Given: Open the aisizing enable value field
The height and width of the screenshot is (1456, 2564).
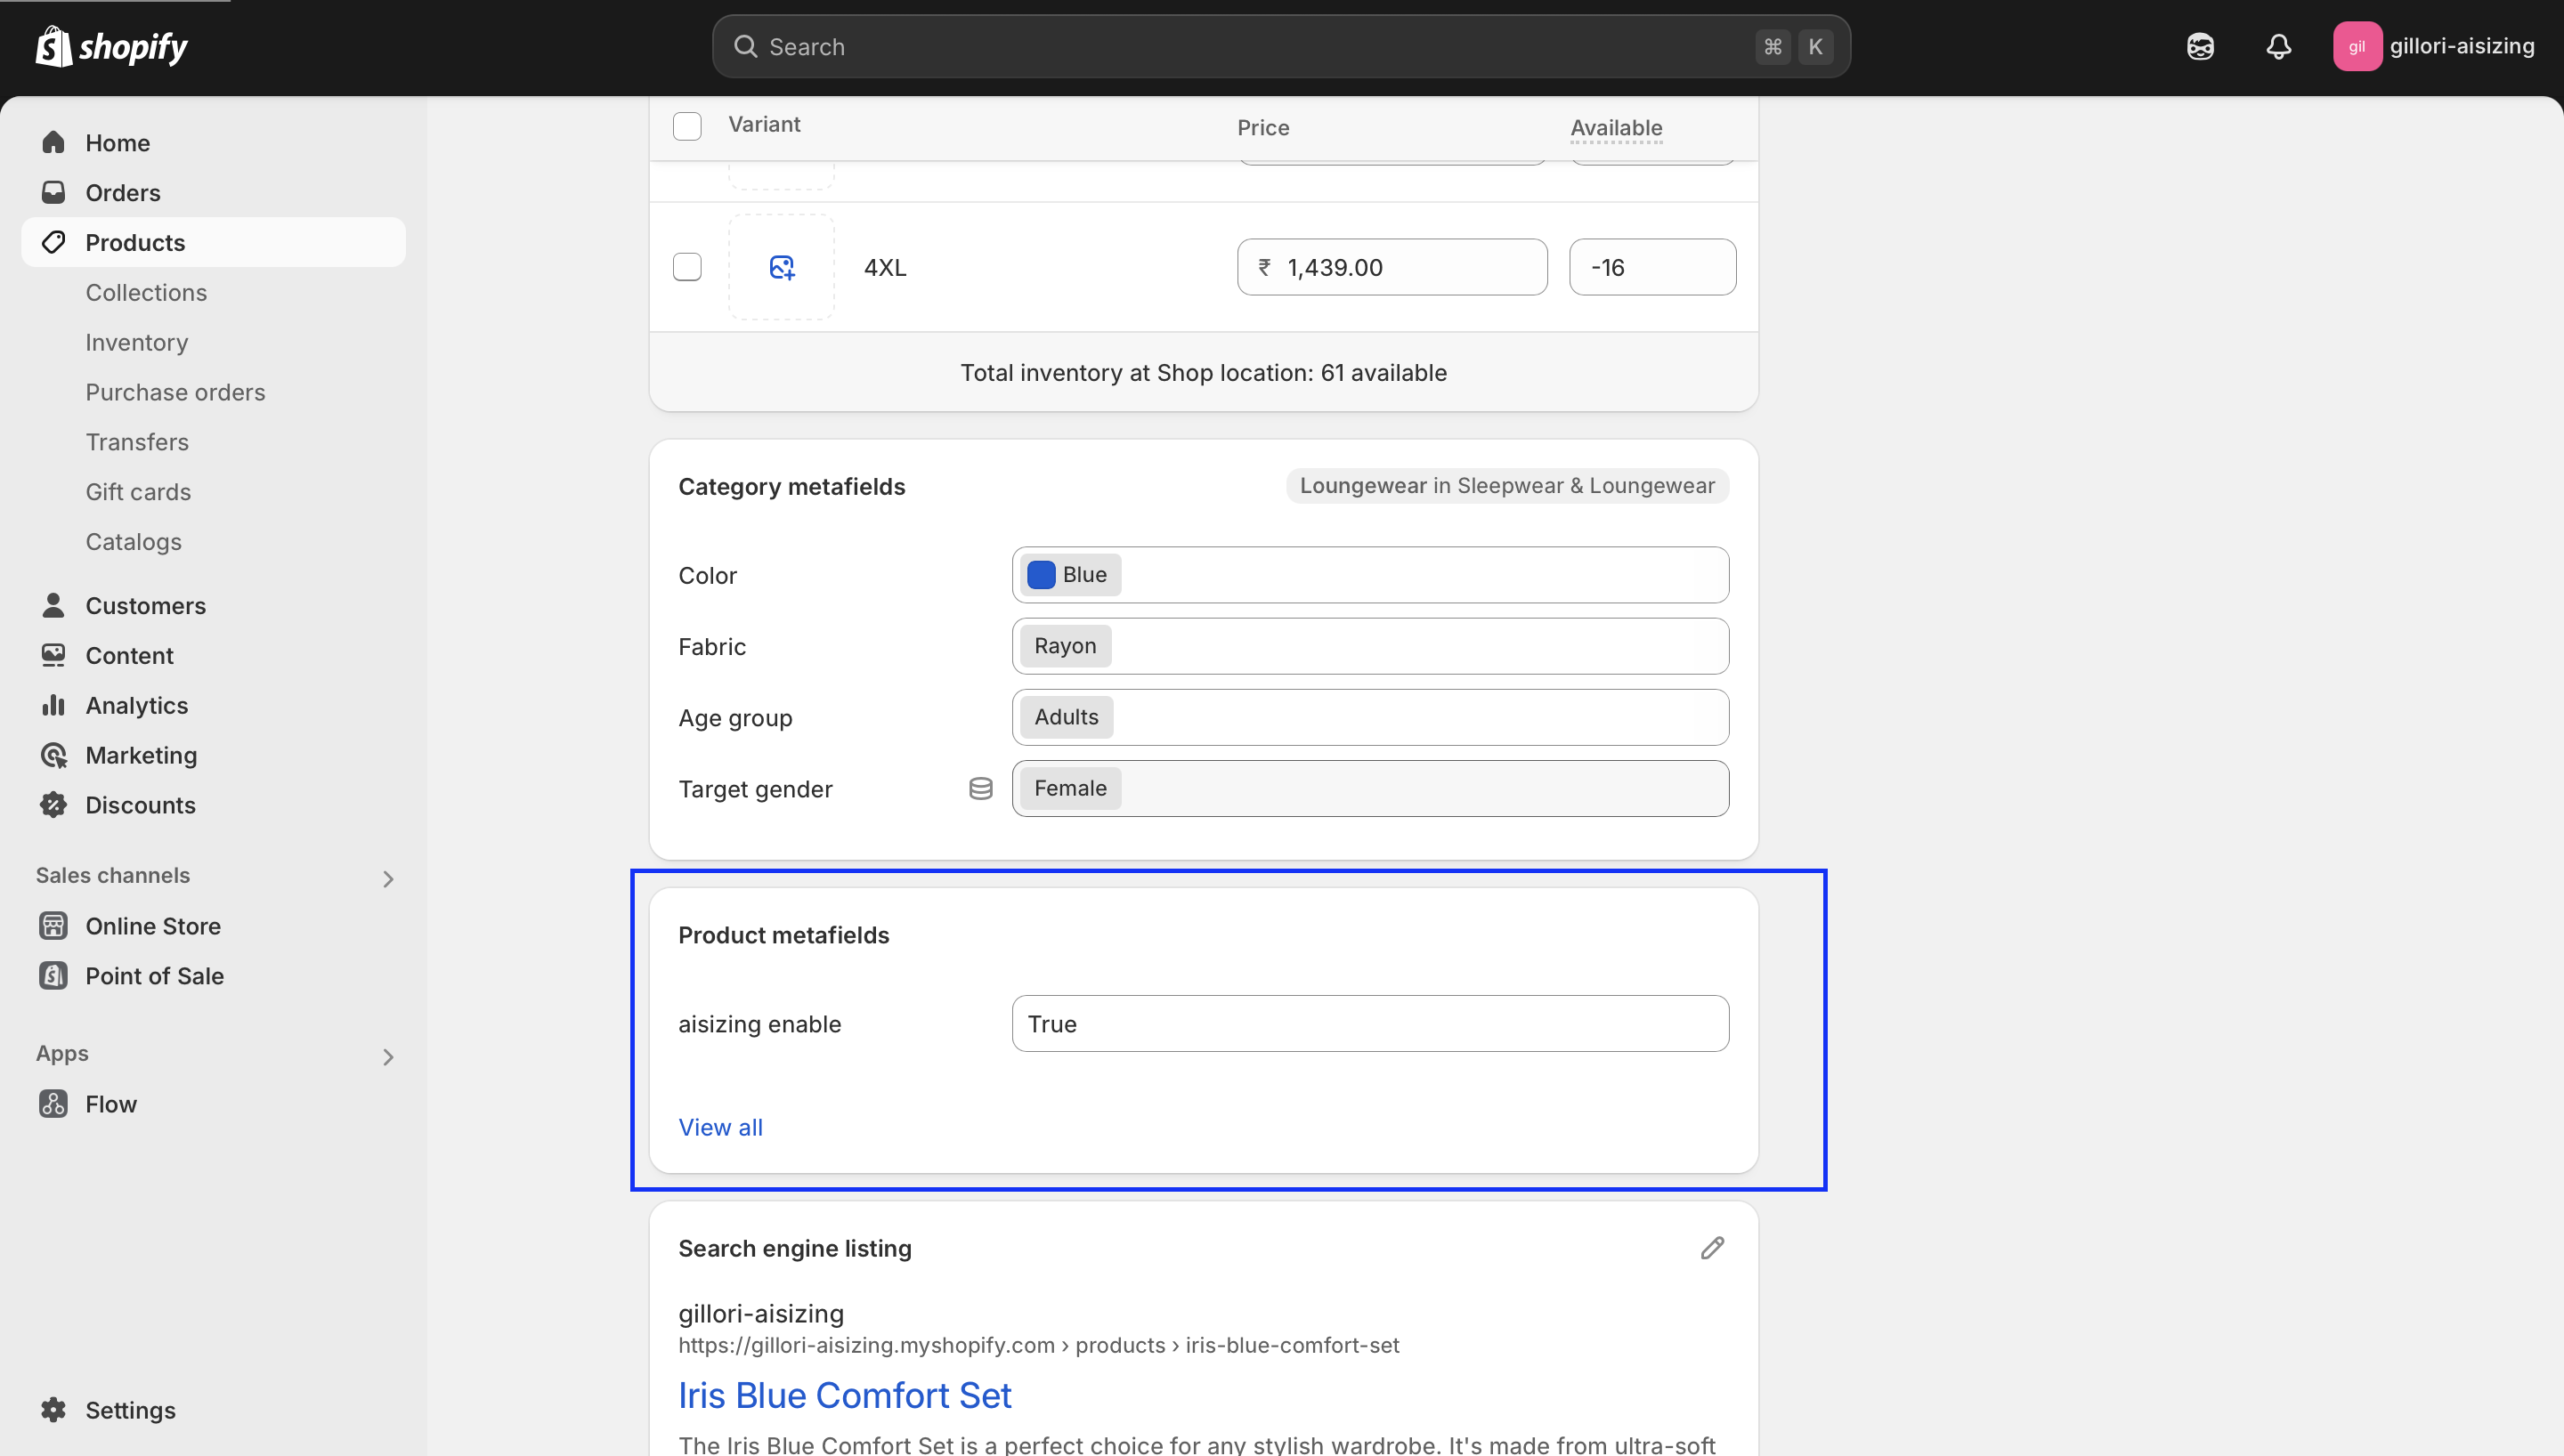Looking at the screenshot, I should pyautogui.click(x=1370, y=1023).
